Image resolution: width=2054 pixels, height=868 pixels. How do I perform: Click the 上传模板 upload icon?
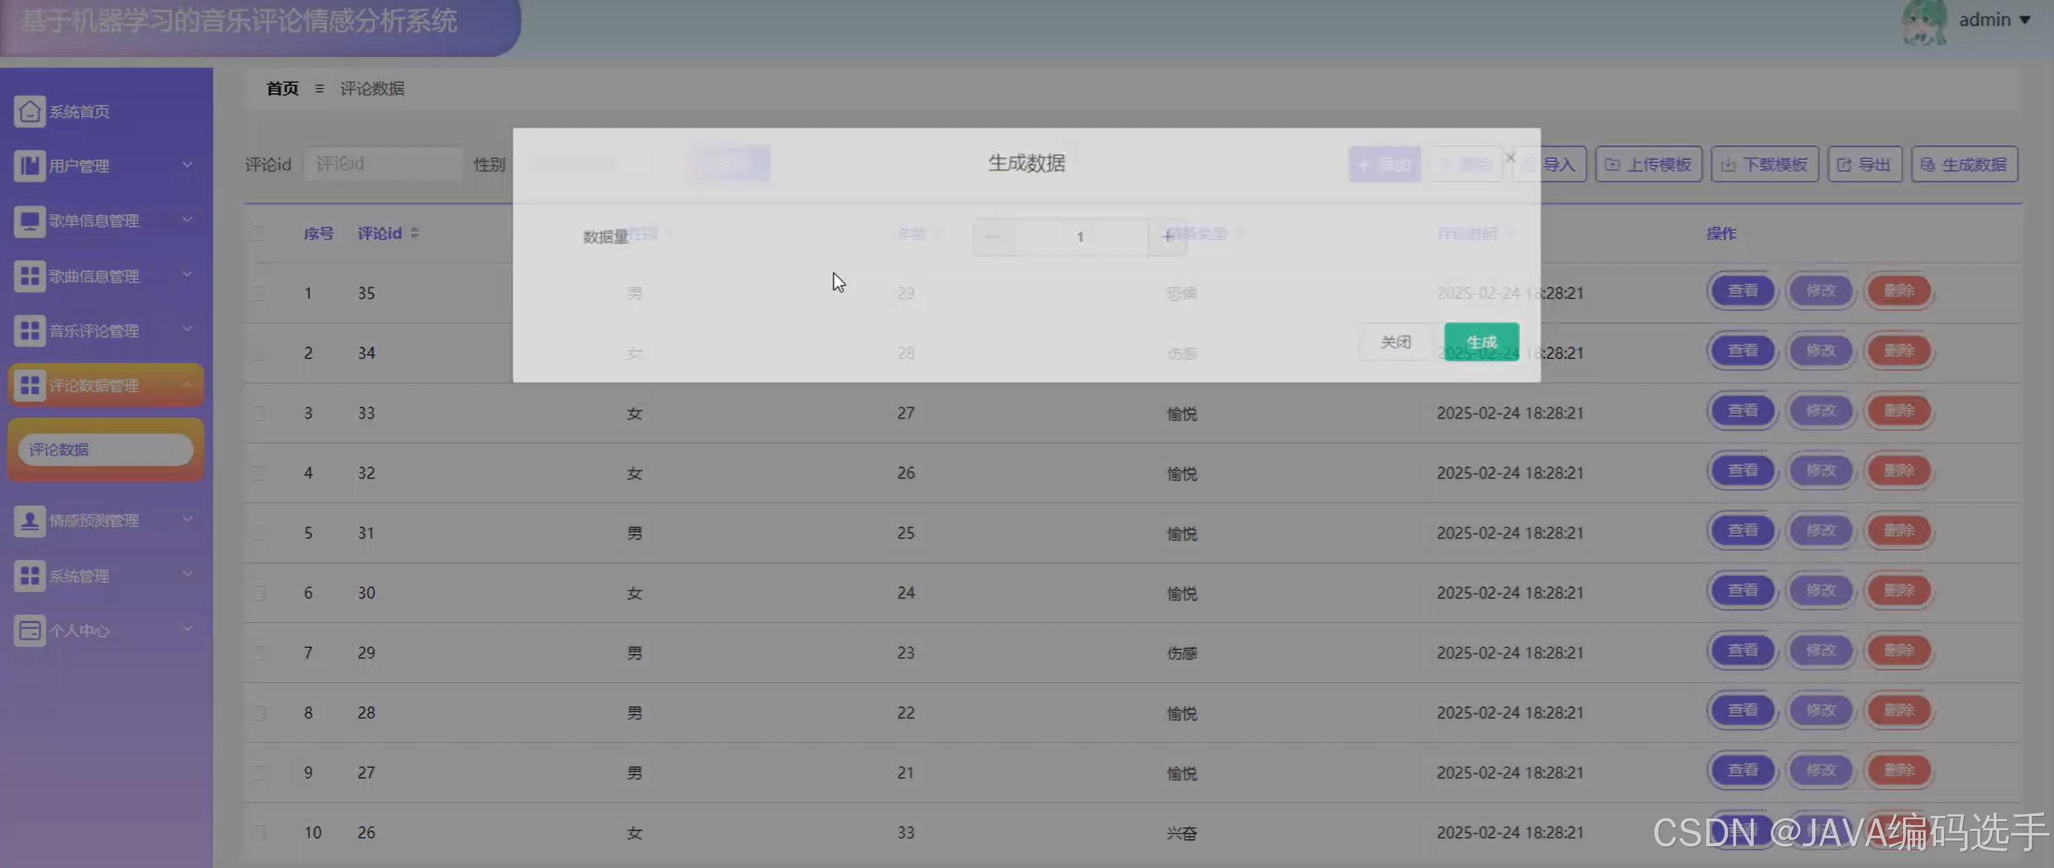tap(1612, 164)
